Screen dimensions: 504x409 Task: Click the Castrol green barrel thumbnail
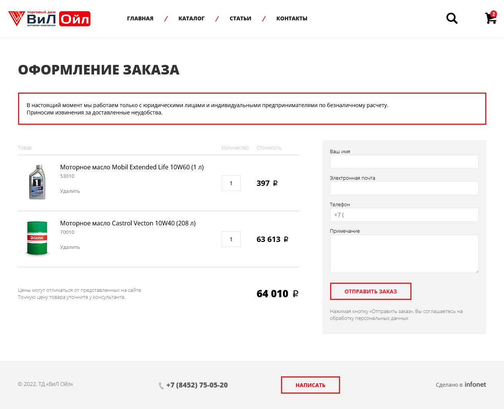[x=38, y=237]
